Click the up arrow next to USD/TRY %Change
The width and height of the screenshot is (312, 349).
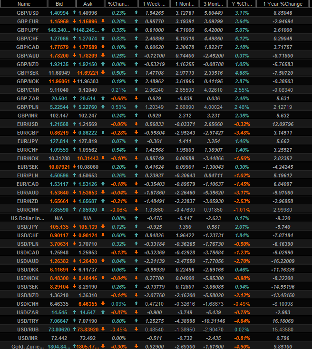click(136, 321)
